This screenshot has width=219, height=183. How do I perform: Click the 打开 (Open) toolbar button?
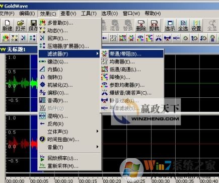click(20, 25)
